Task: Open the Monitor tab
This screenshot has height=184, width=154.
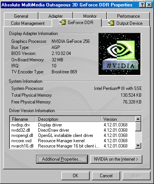Action: [x=90, y=16]
